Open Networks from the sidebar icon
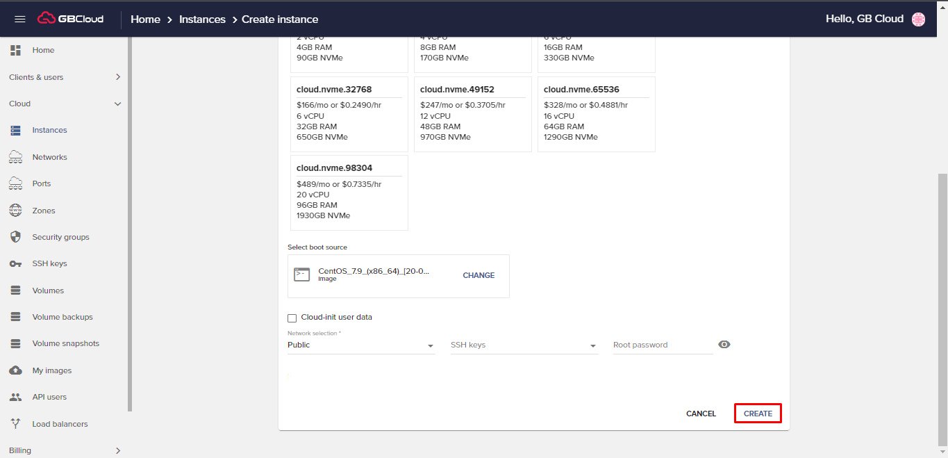This screenshot has height=458, width=948. (15, 157)
